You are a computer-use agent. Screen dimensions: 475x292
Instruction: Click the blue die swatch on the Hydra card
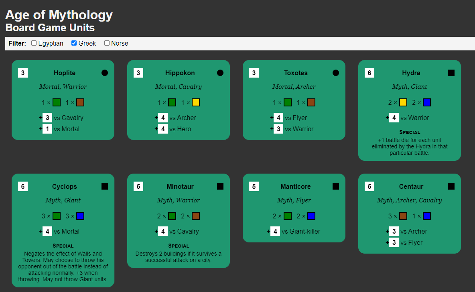pos(426,102)
